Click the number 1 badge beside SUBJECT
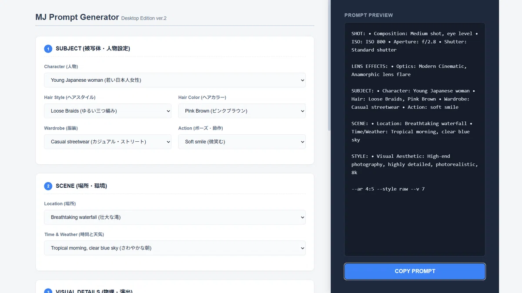The height and width of the screenshot is (293, 522). coord(48,49)
